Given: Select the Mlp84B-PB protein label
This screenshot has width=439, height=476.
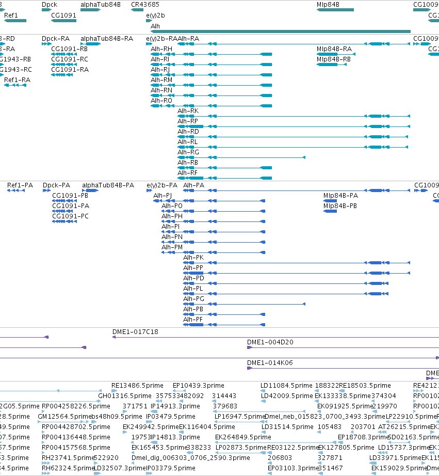Looking at the screenshot, I should coord(340,206).
